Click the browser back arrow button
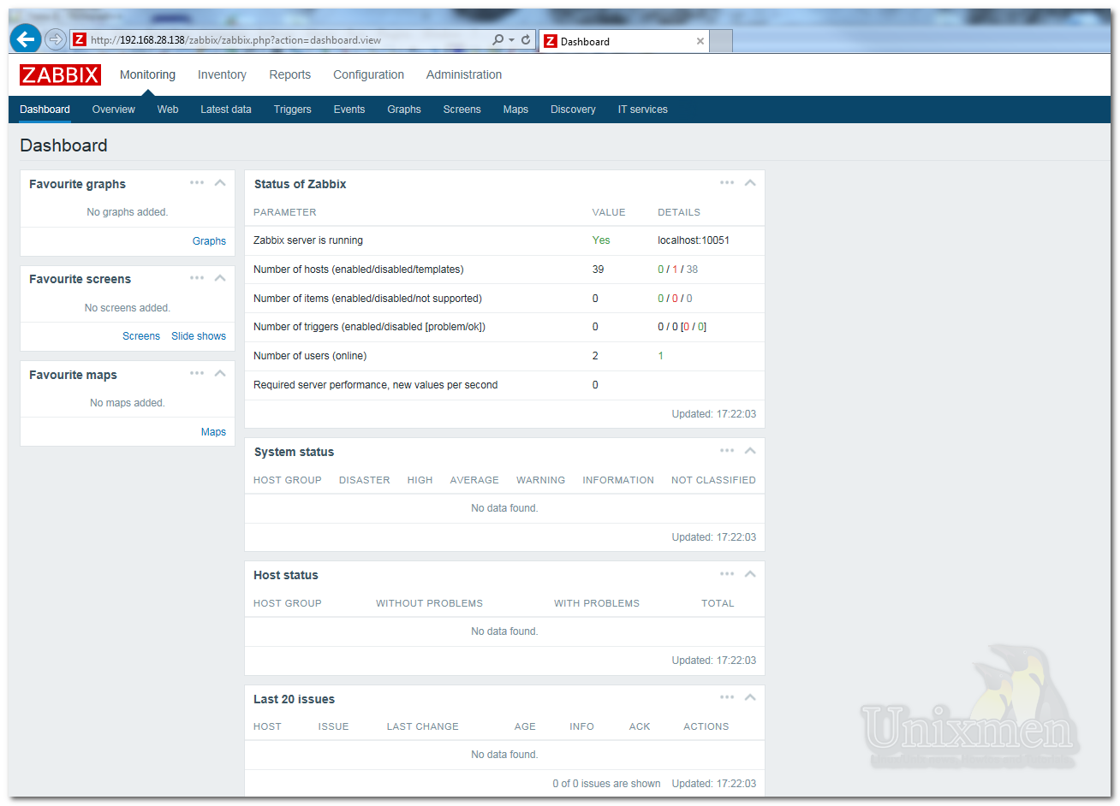Viewport: 1120px width, 806px height. tap(26, 39)
